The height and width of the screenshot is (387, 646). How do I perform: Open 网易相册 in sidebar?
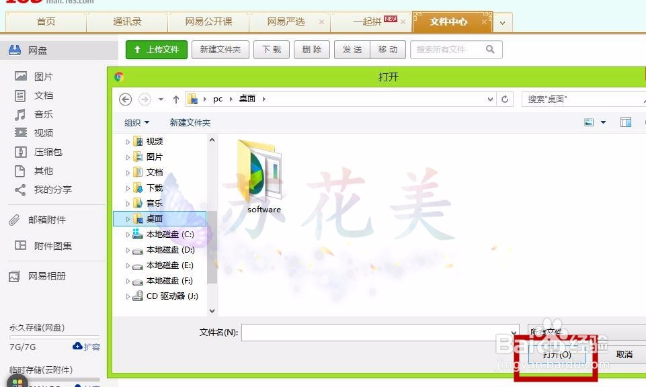click(x=47, y=276)
